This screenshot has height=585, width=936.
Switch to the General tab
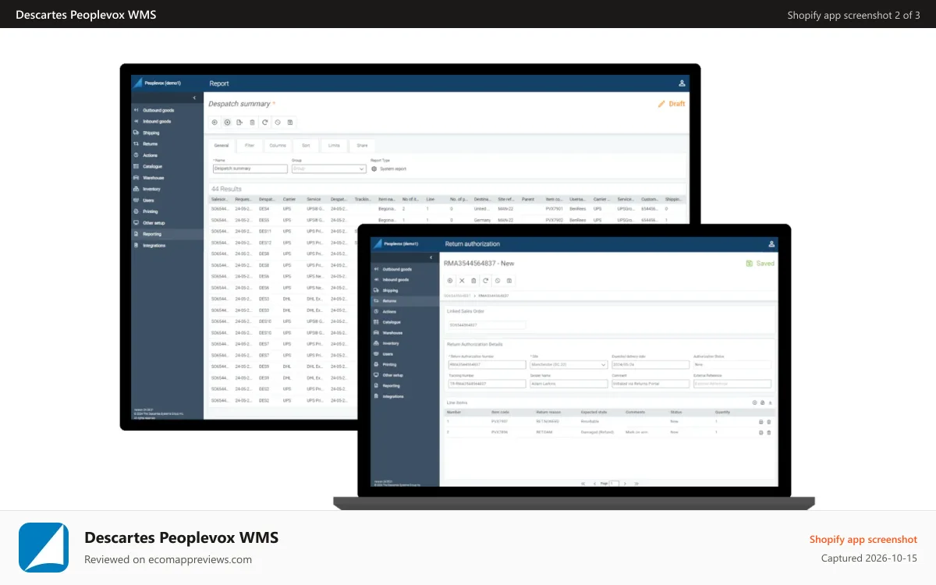click(x=222, y=145)
